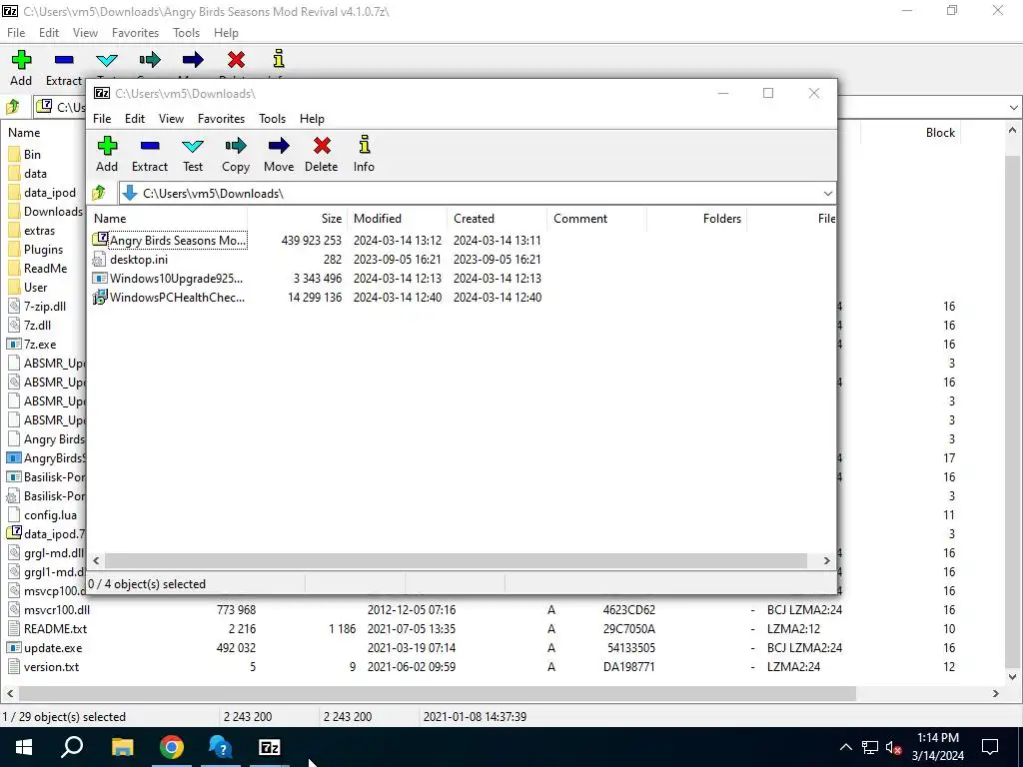Click the background window horizontal scrollbar

click(x=438, y=693)
